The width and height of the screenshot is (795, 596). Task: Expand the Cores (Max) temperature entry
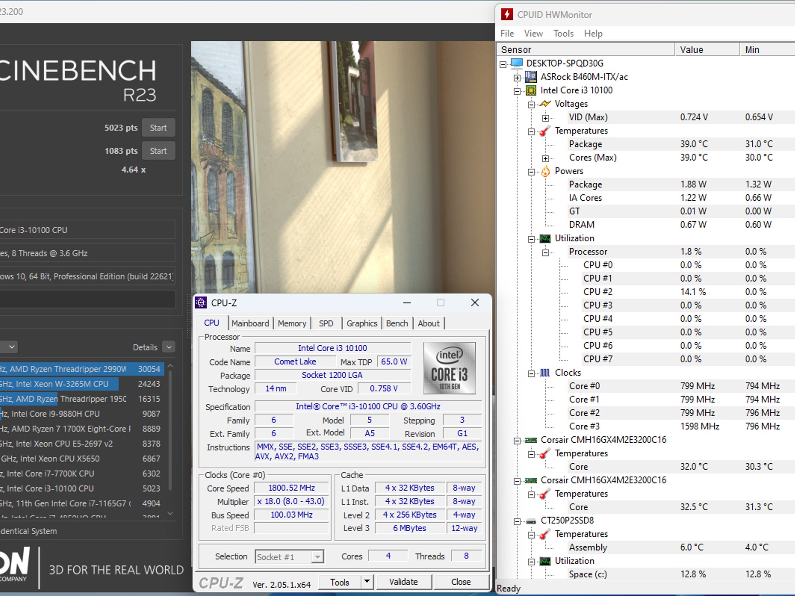pos(545,159)
